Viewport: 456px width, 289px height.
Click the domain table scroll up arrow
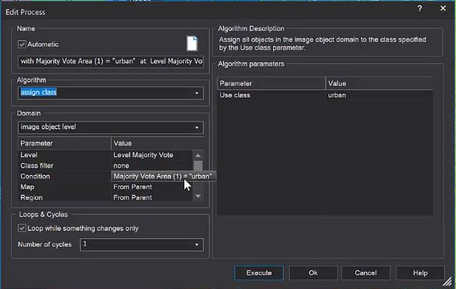pyautogui.click(x=198, y=155)
